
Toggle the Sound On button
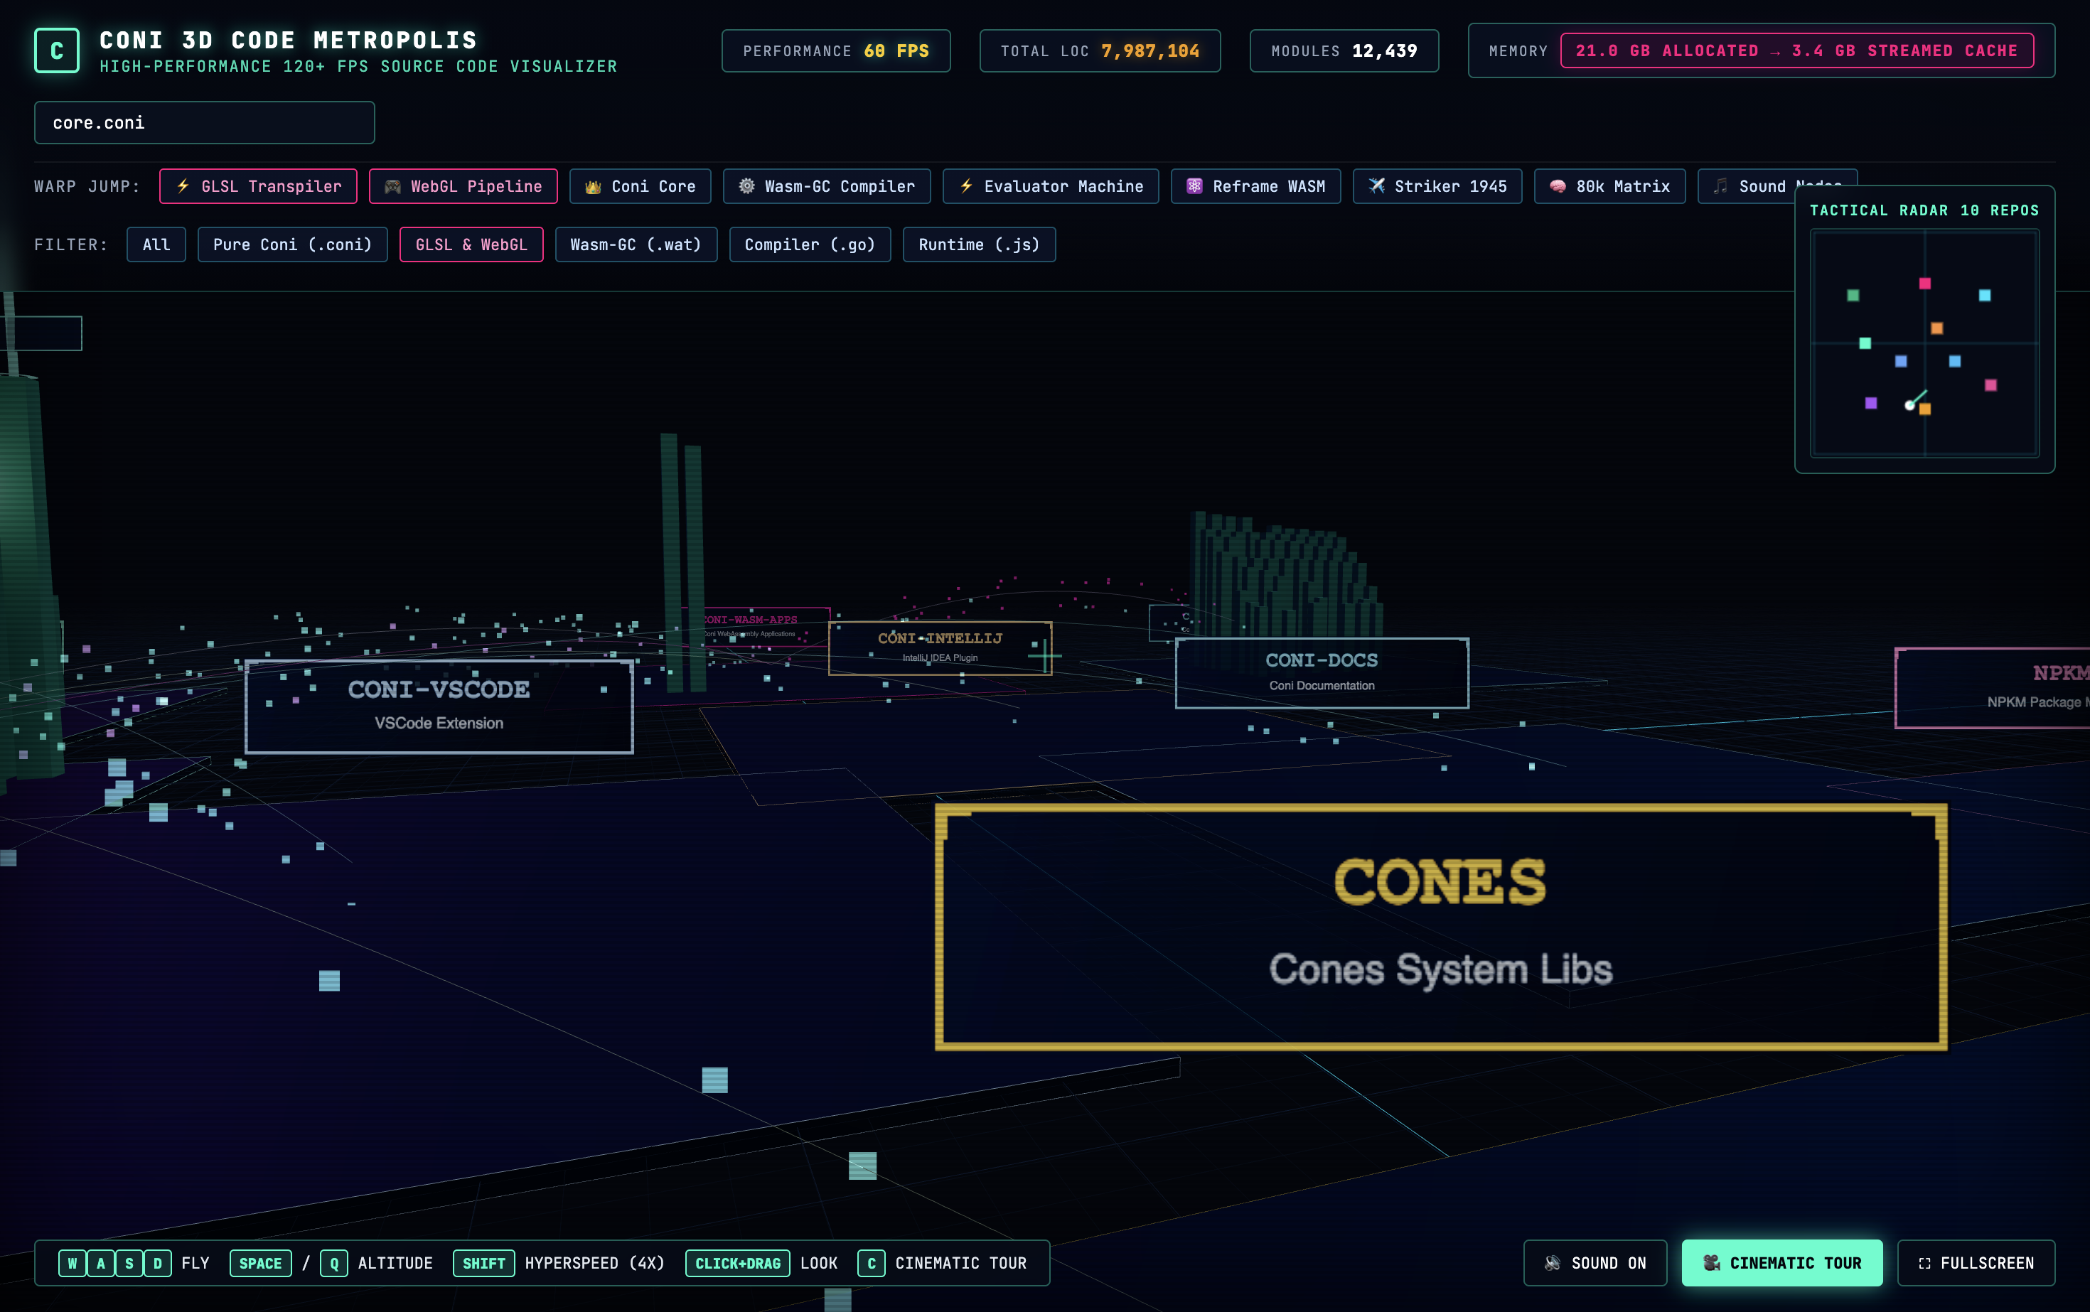coord(1595,1262)
